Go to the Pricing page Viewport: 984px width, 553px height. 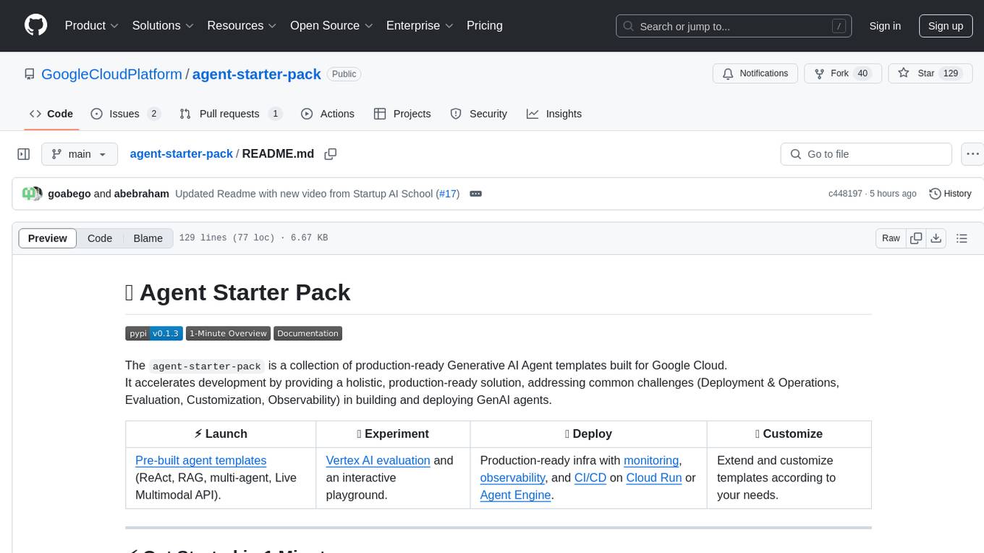485,25
